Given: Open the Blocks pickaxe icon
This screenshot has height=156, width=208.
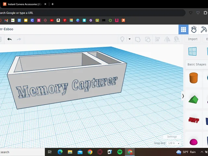Looking at the screenshot, I should [203, 30].
